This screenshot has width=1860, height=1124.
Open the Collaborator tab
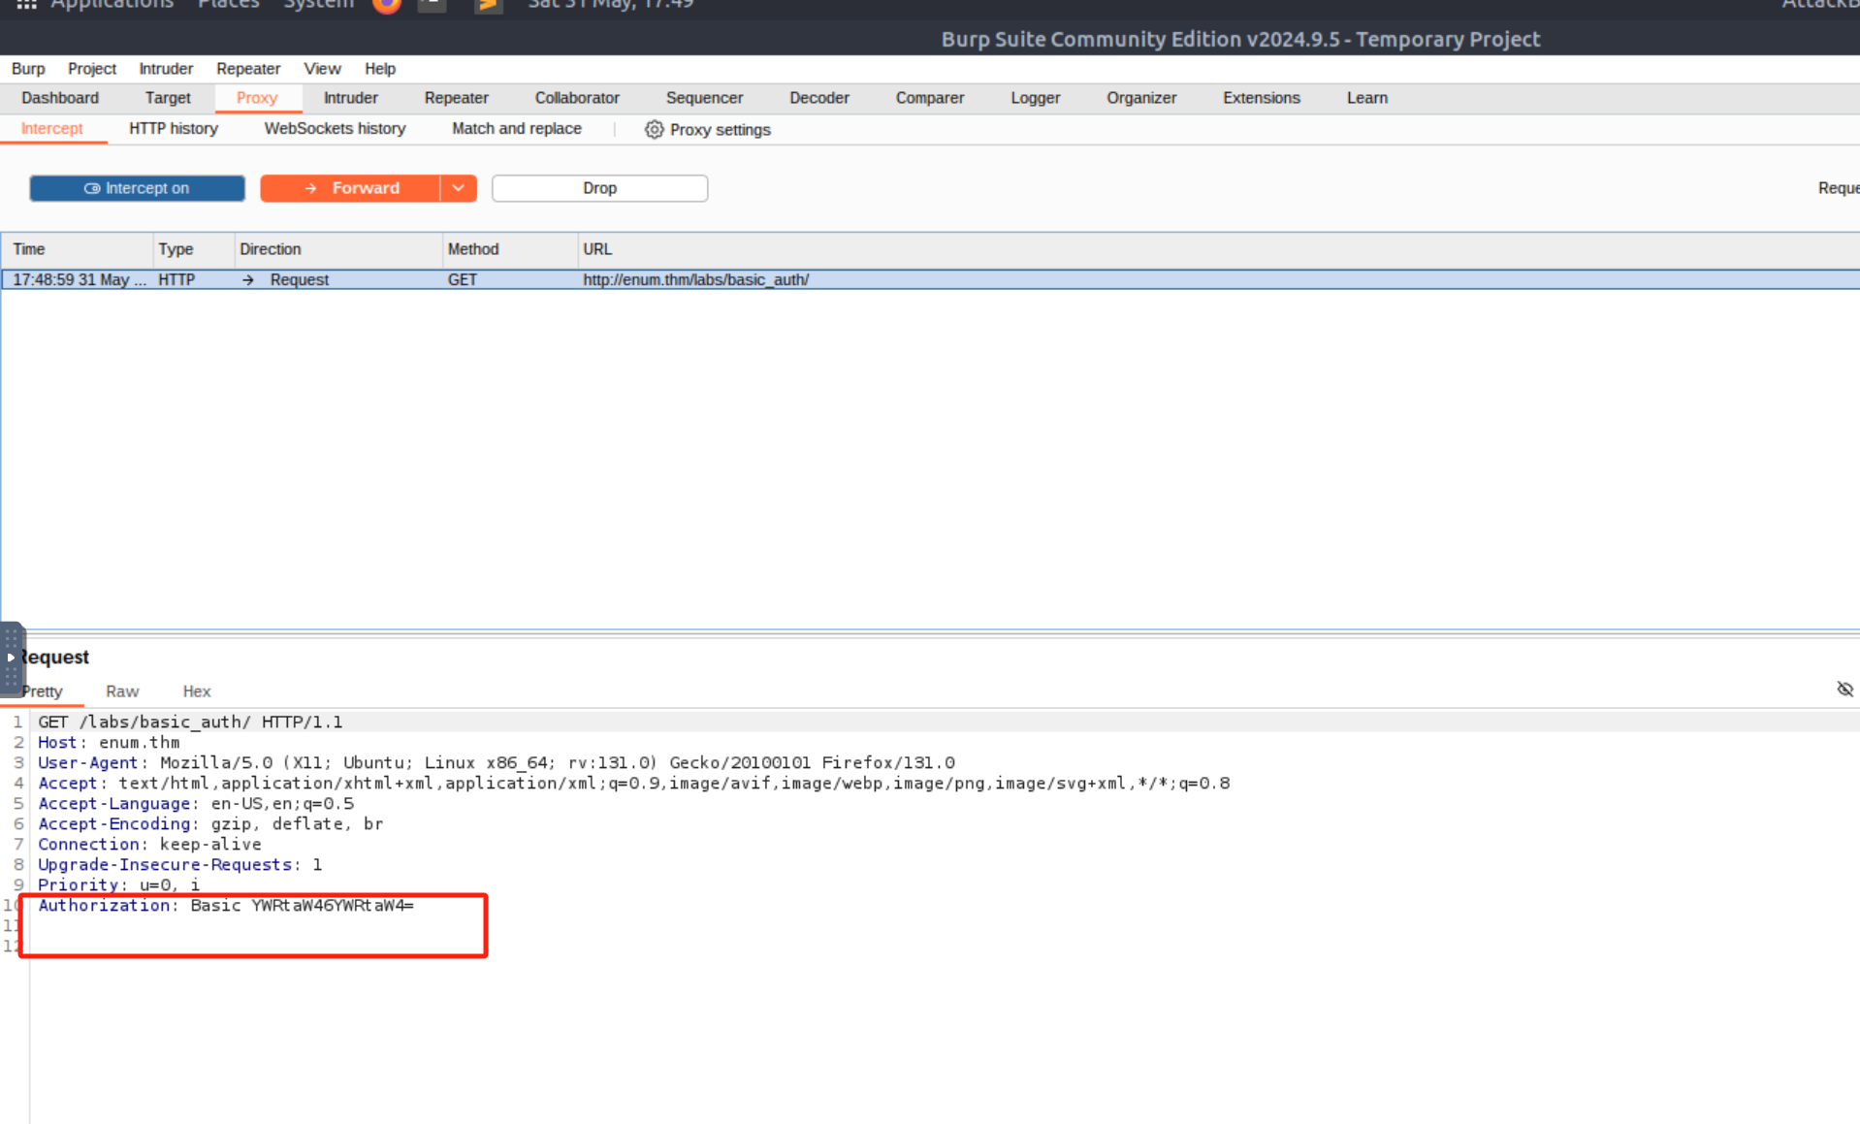(577, 98)
